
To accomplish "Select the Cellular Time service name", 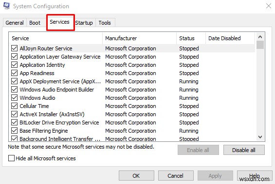I will tap(34, 106).
